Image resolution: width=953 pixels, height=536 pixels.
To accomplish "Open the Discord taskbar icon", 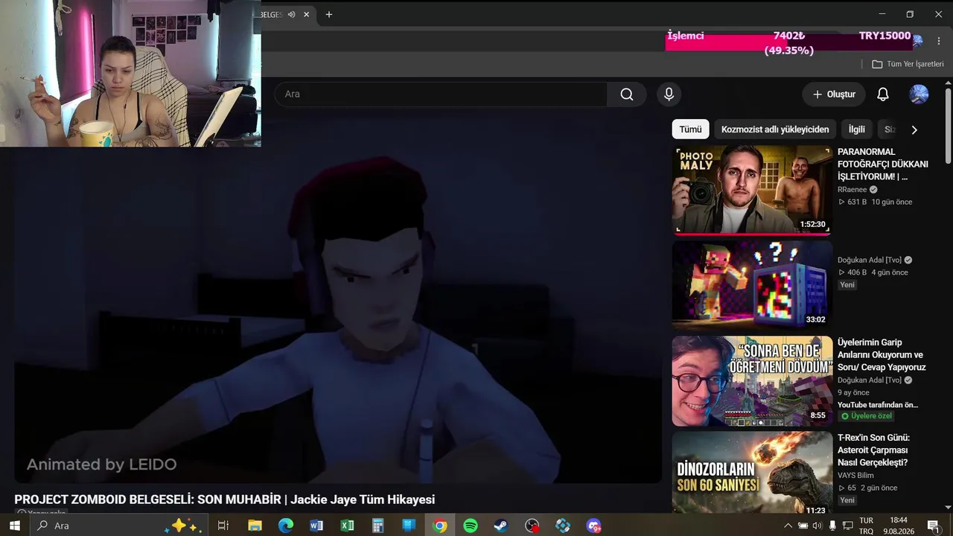I will point(593,526).
